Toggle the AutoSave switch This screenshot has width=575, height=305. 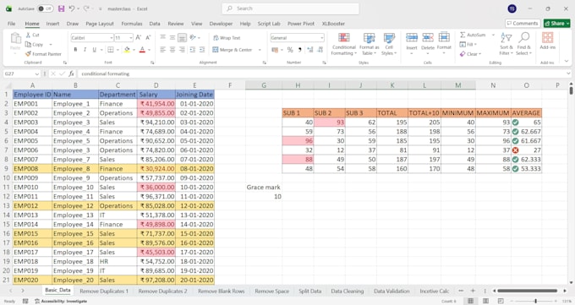pos(45,8)
